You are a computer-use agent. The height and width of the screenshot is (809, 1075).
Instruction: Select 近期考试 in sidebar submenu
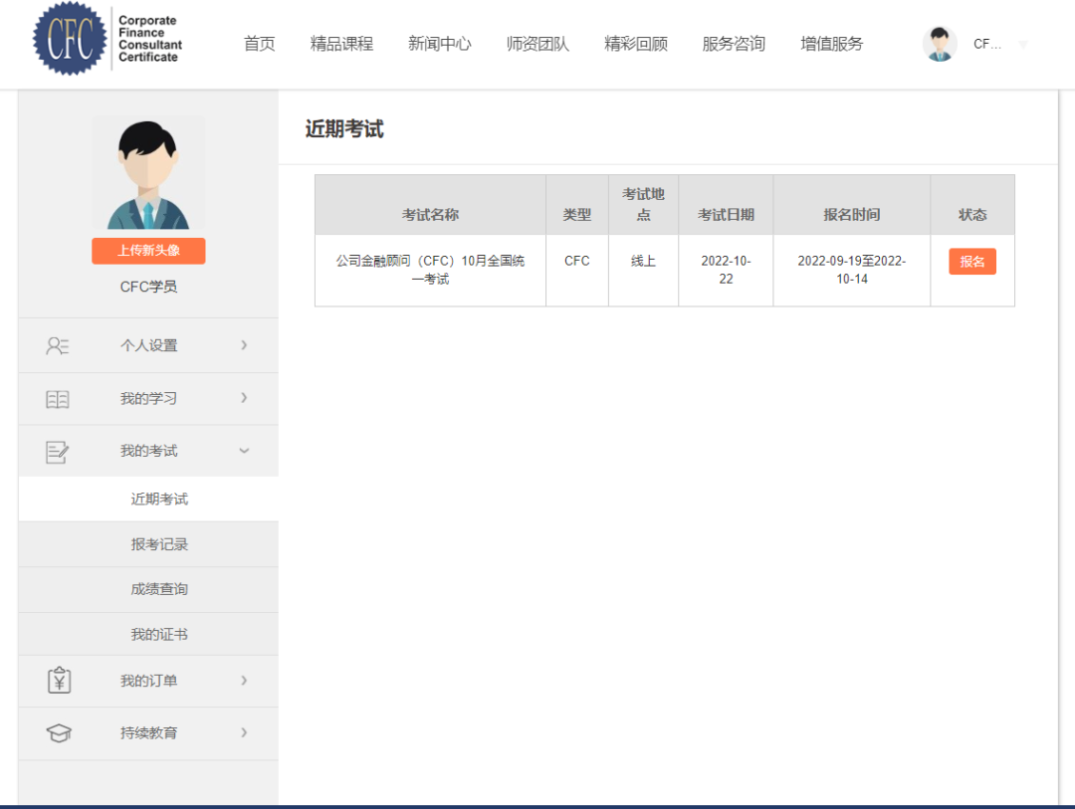point(159,500)
